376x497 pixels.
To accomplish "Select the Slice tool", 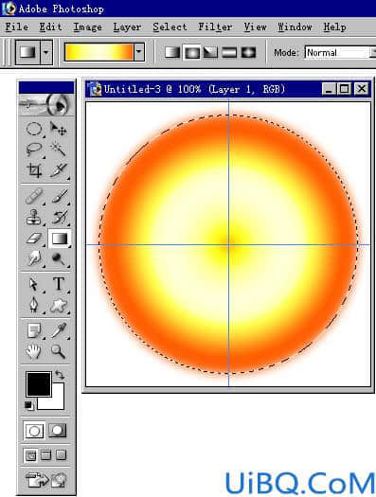I will click(59, 170).
